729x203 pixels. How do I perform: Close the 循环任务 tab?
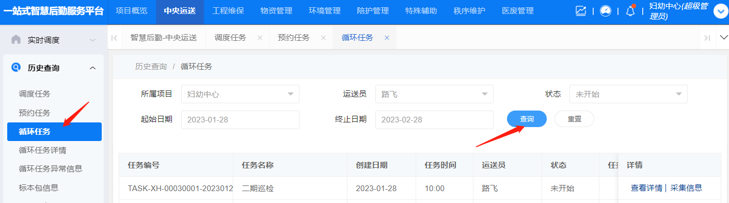(x=387, y=38)
